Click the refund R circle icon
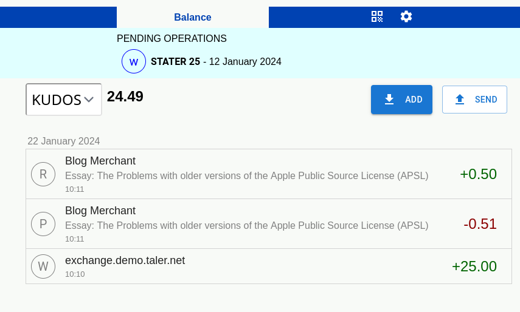 [x=43, y=174]
